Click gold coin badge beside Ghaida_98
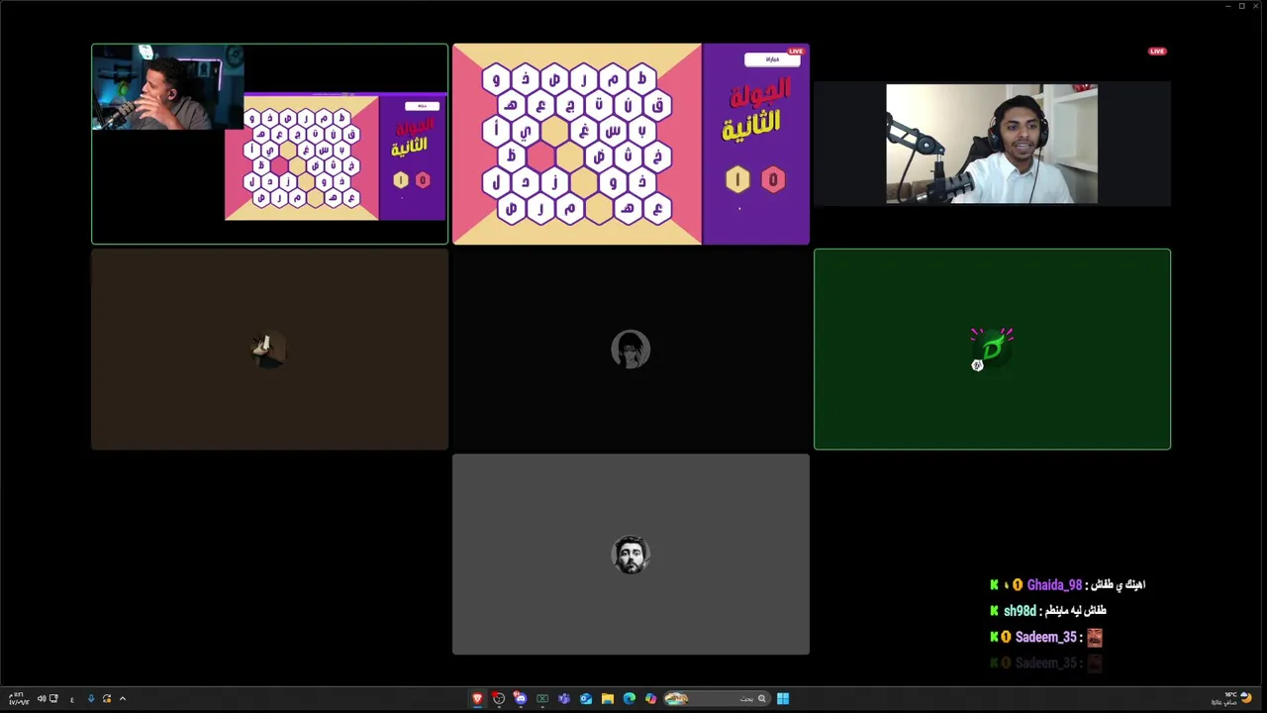The width and height of the screenshot is (1267, 713). point(1017,585)
